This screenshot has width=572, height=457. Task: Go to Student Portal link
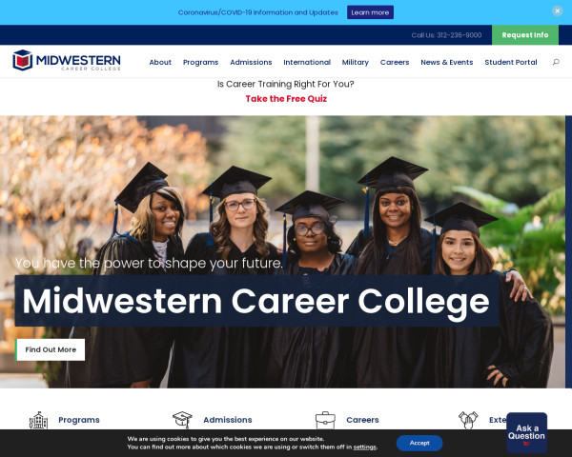point(511,62)
